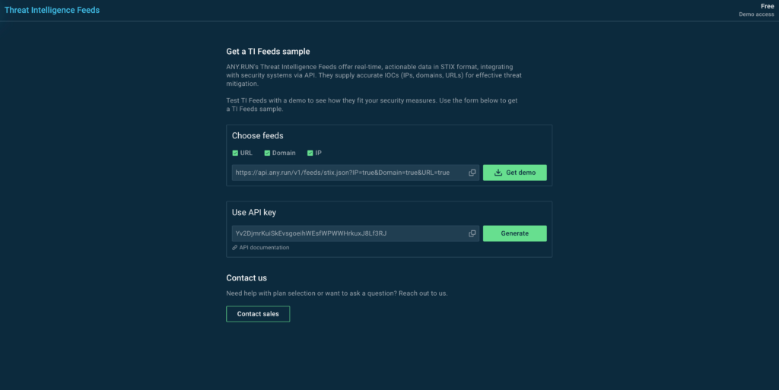Click the Demo access status text
This screenshot has height=390, width=779.
click(756, 14)
